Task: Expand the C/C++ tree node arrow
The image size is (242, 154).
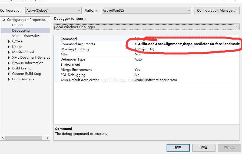Action: click(x=9, y=41)
